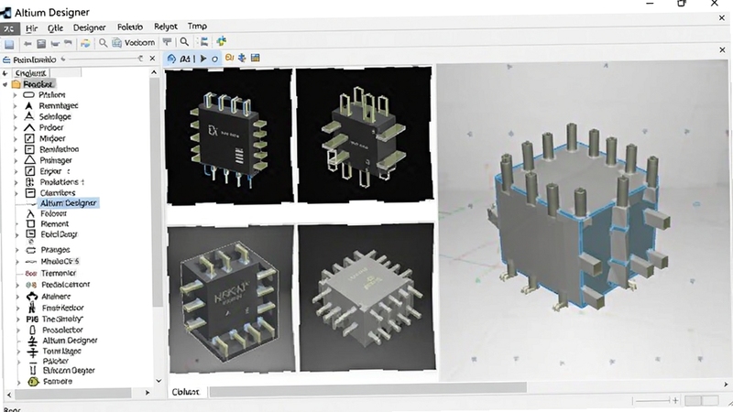Click the picture icon ending the viewer toolbar
Image resolution: width=733 pixels, height=412 pixels.
pyautogui.click(x=256, y=58)
